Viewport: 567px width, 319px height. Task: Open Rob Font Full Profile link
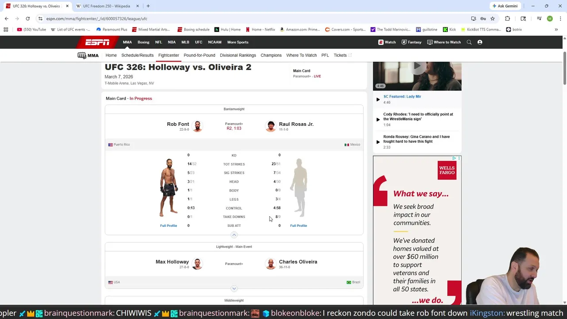coord(168,226)
